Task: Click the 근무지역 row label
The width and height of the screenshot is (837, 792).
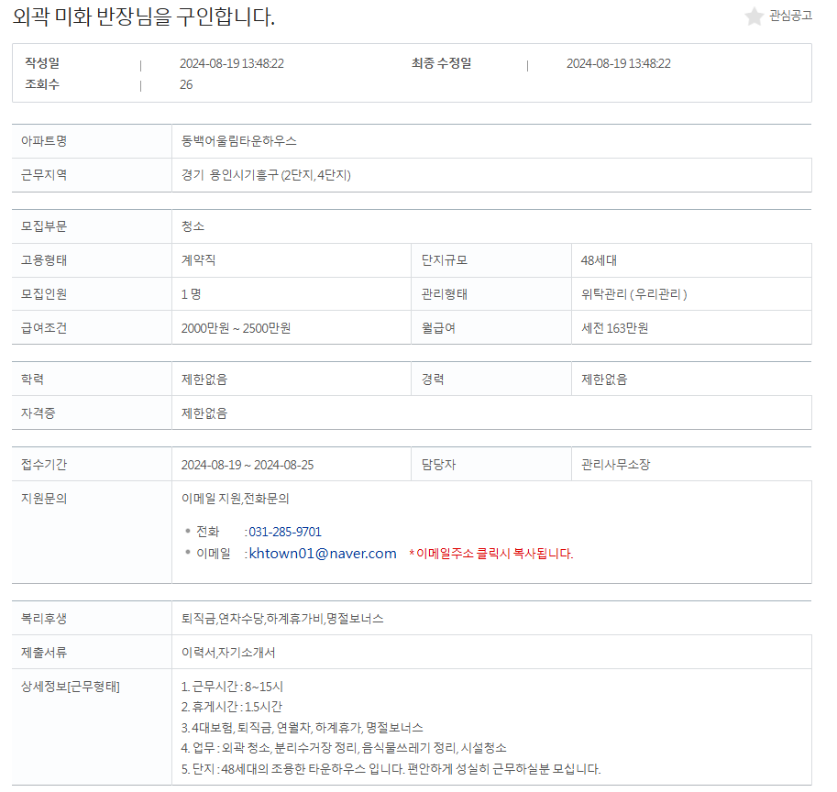Action: 44,174
